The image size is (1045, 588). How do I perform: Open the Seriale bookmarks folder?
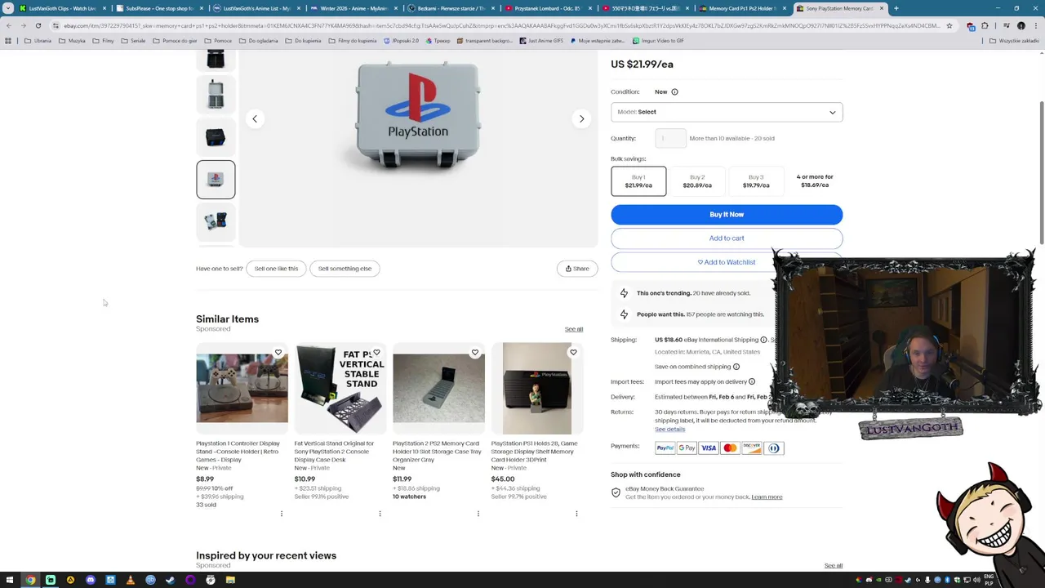133,40
